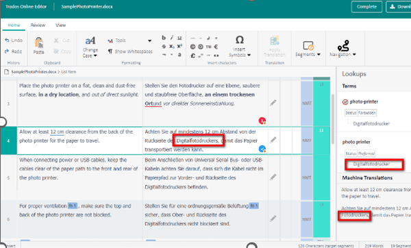Open the Insert Symbols omega dropdown
Image resolution: width=411 pixels, height=248 pixels.
pyautogui.click(x=240, y=47)
